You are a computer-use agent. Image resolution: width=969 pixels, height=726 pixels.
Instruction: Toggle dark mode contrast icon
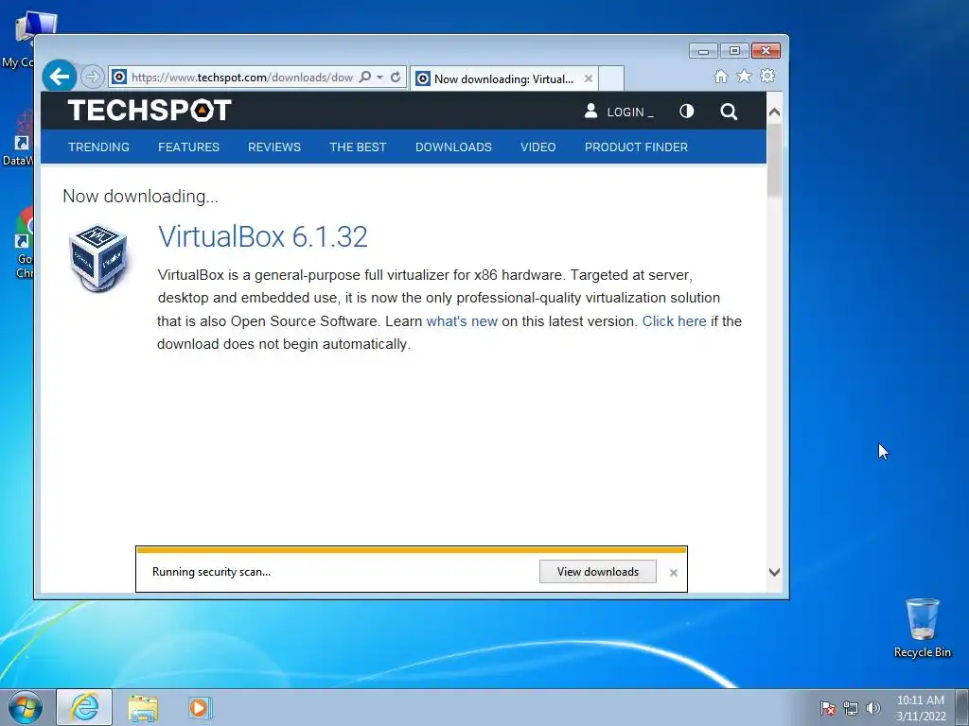coord(687,112)
